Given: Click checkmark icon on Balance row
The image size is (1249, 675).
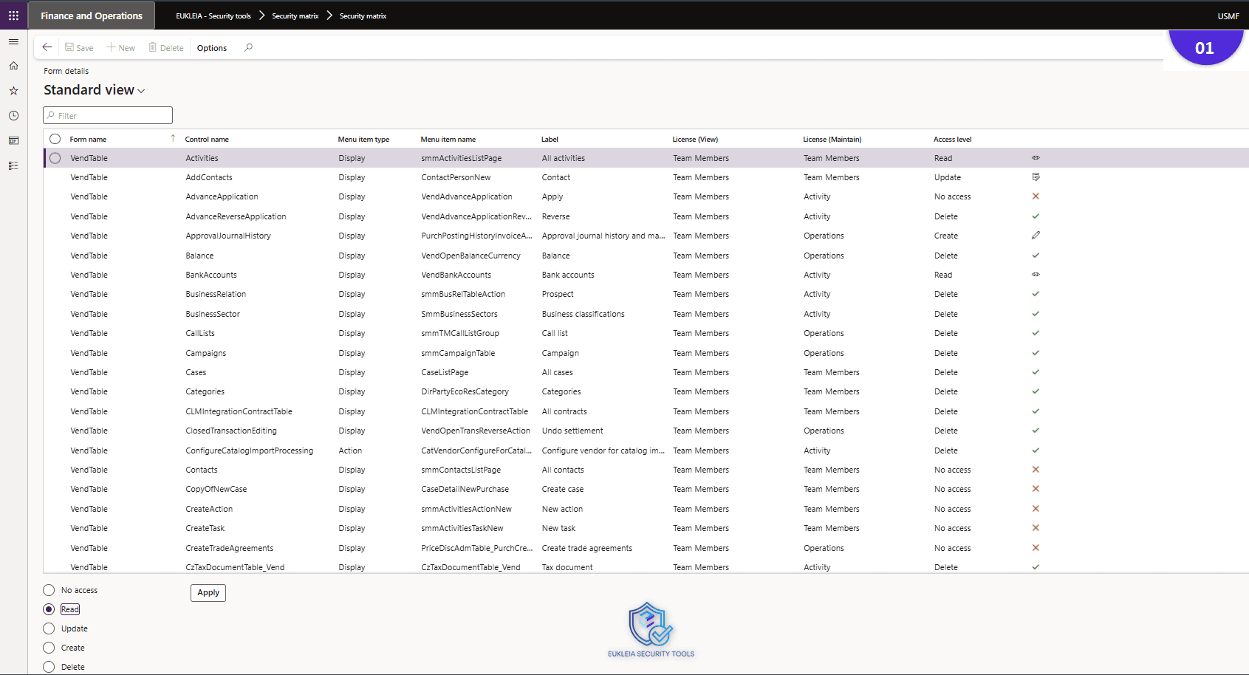Looking at the screenshot, I should 1036,256.
